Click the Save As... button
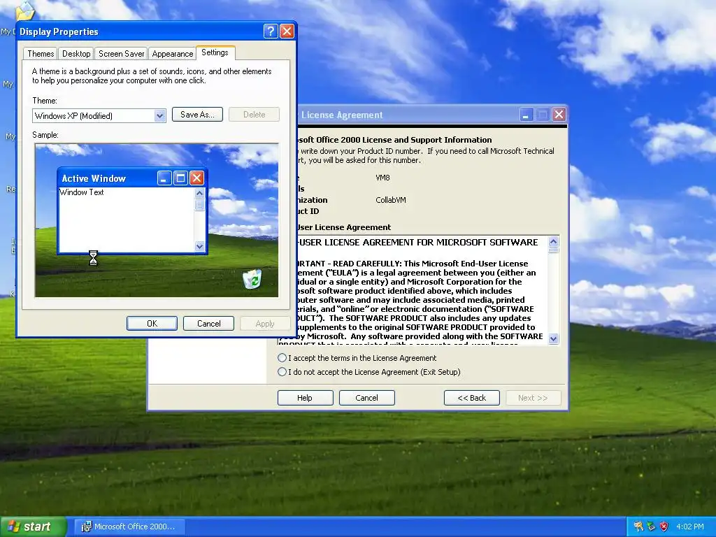The width and height of the screenshot is (716, 537). click(197, 115)
